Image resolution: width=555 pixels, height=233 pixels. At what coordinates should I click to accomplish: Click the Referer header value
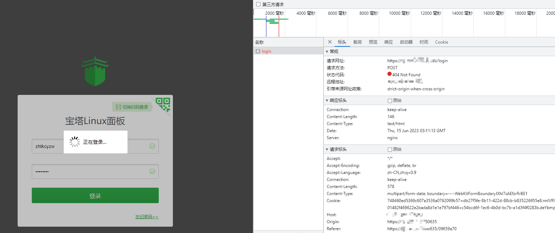(x=422, y=229)
